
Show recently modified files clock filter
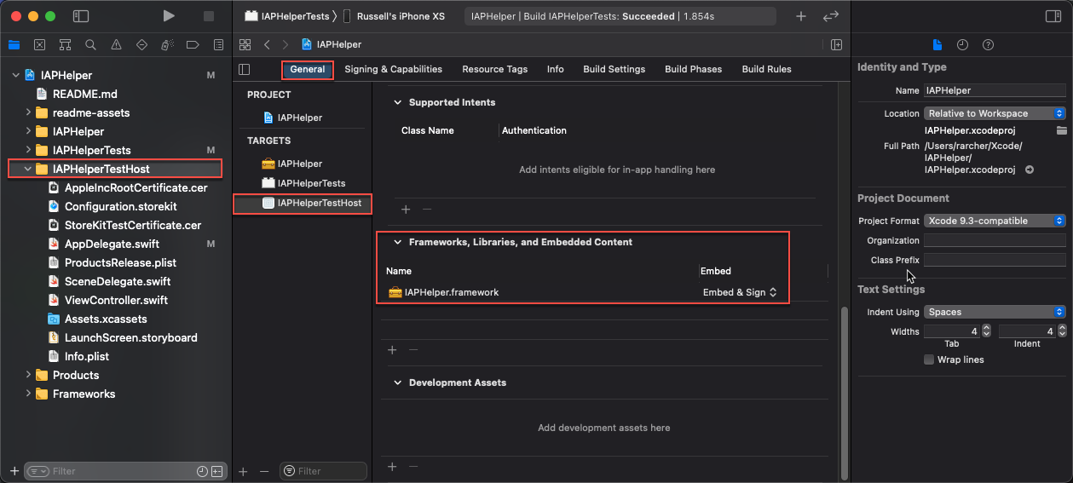pyautogui.click(x=202, y=471)
